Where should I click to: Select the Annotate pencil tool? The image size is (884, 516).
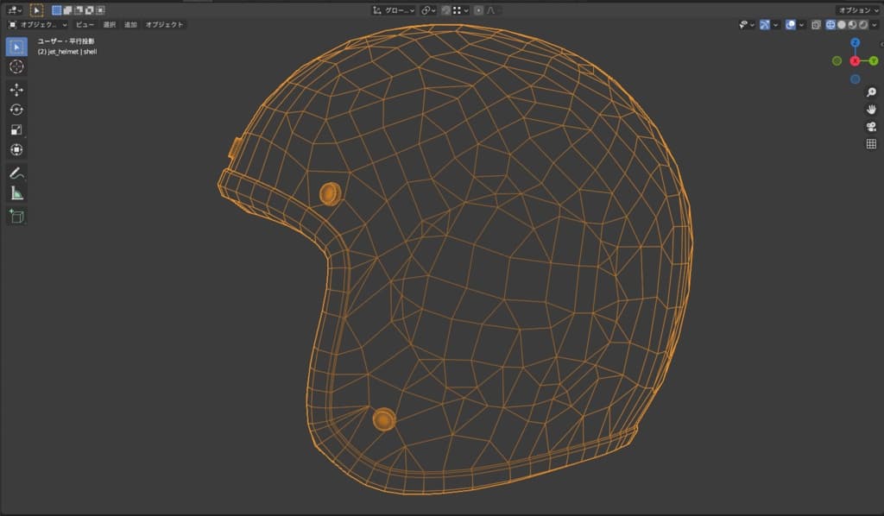pos(16,173)
